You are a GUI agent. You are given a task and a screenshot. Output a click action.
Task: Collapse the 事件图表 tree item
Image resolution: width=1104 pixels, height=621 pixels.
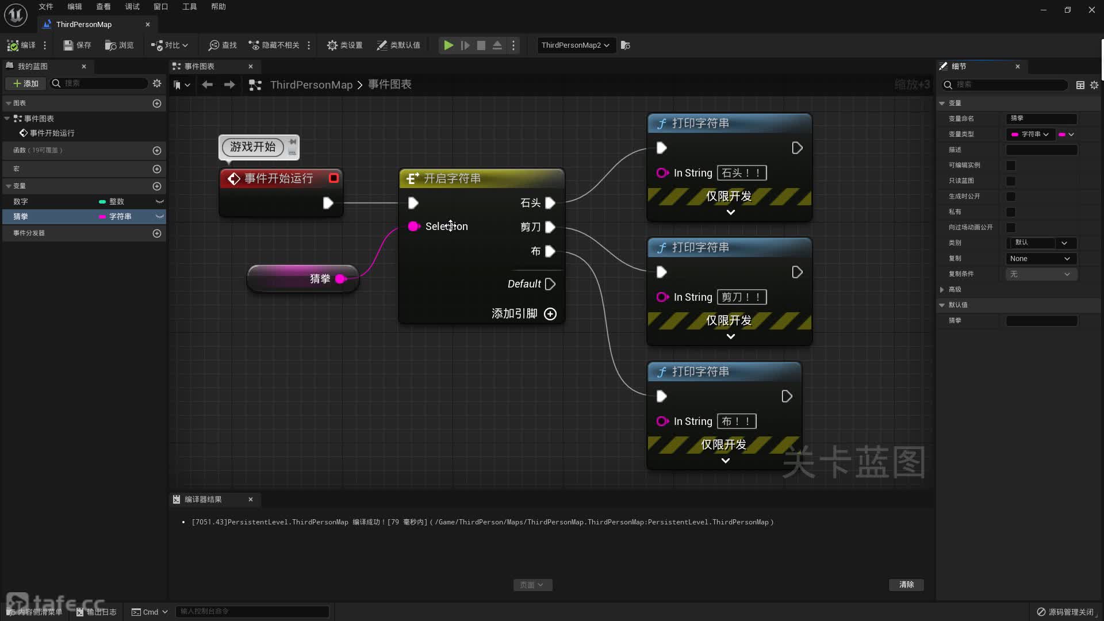tap(7, 118)
